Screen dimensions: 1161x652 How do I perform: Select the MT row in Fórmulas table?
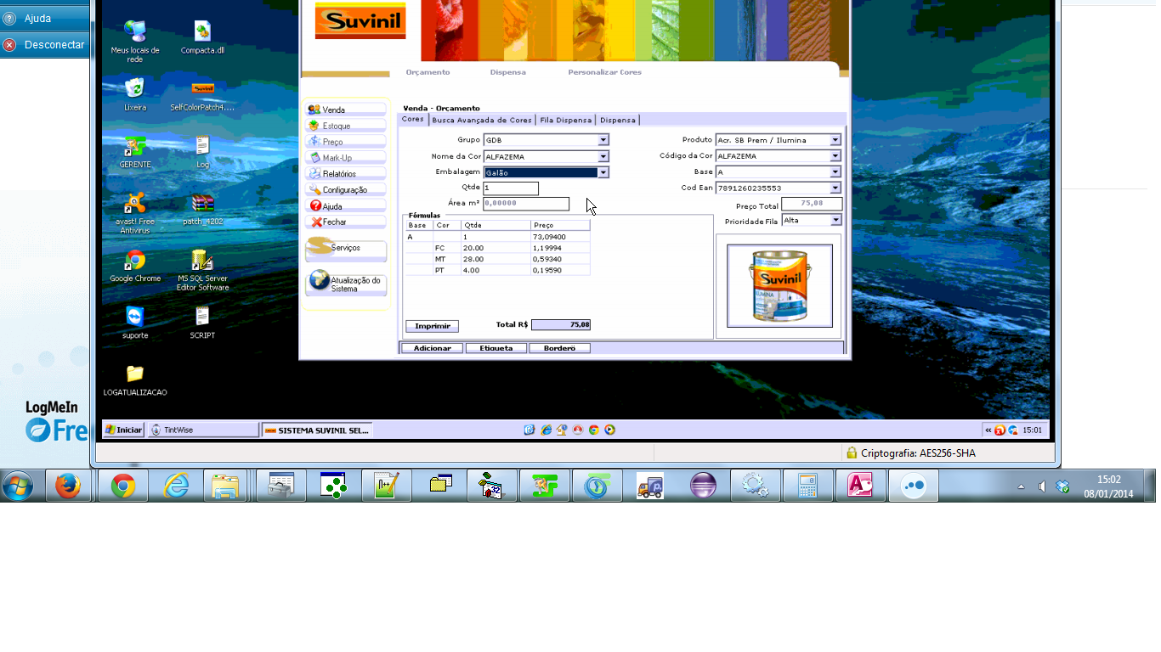click(x=498, y=259)
